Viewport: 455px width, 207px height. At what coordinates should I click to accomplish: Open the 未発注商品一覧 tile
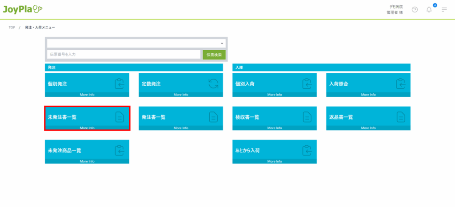(87, 150)
